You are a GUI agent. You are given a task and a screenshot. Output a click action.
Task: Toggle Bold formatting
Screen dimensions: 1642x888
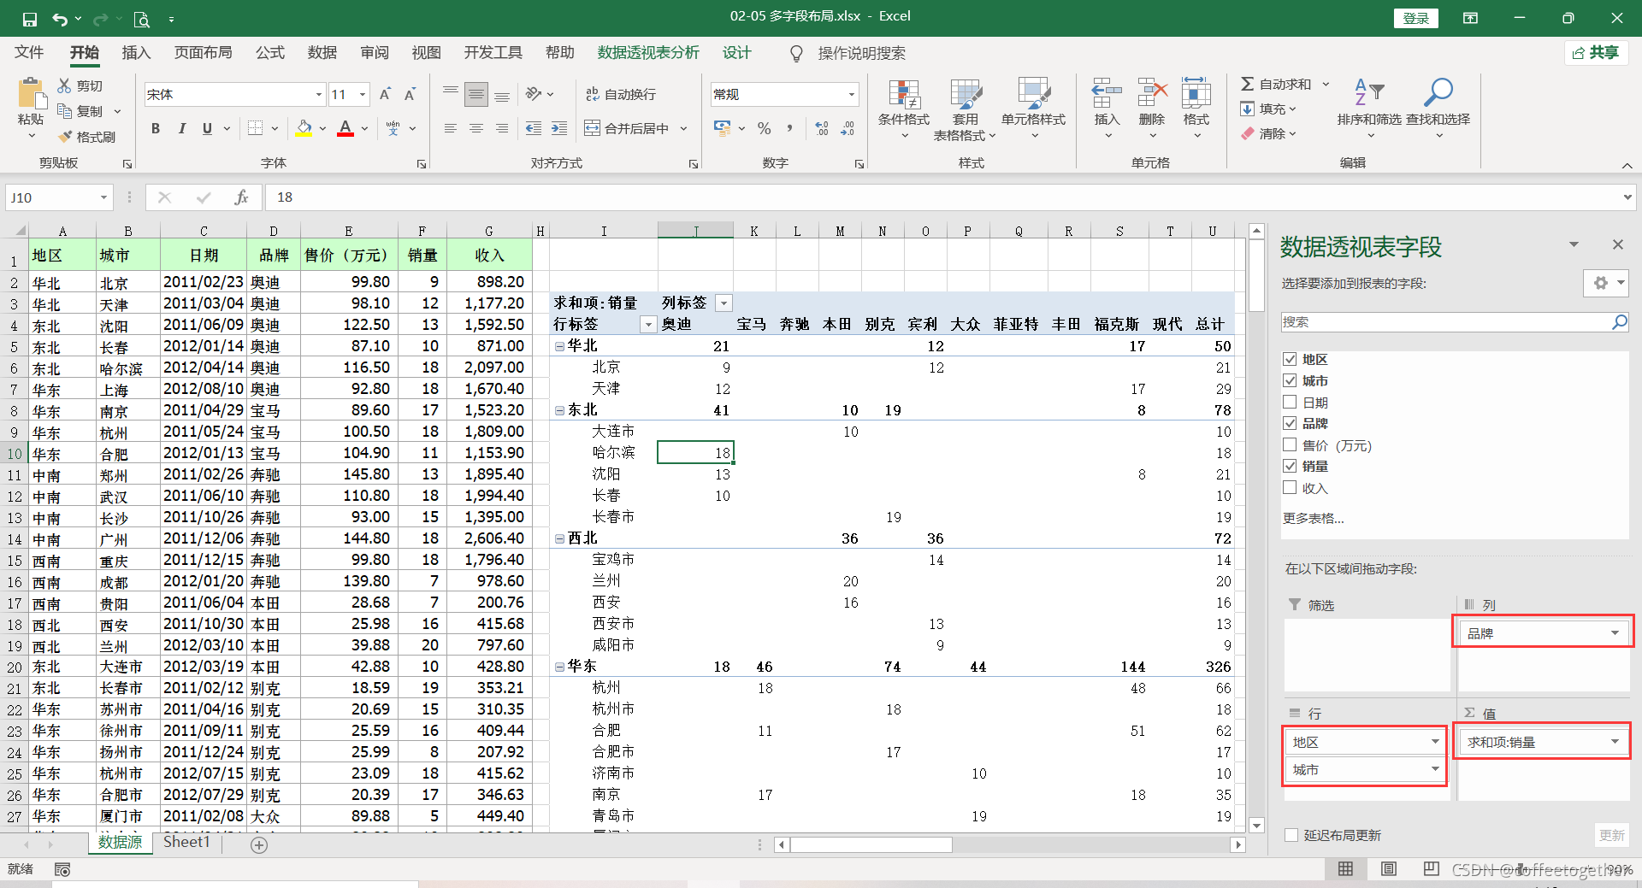pyautogui.click(x=156, y=128)
